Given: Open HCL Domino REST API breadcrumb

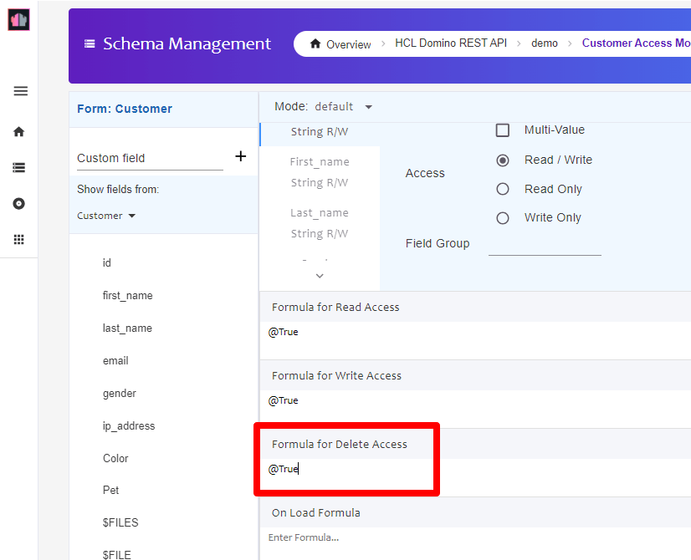Looking at the screenshot, I should (x=450, y=43).
